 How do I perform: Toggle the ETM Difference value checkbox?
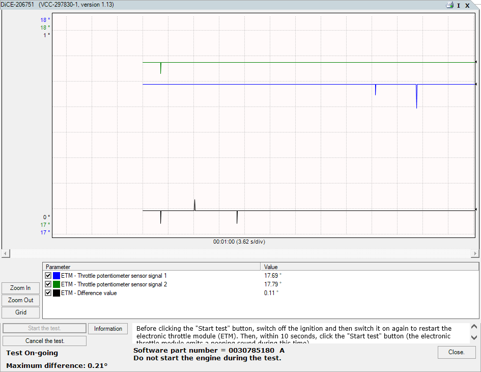pos(48,293)
